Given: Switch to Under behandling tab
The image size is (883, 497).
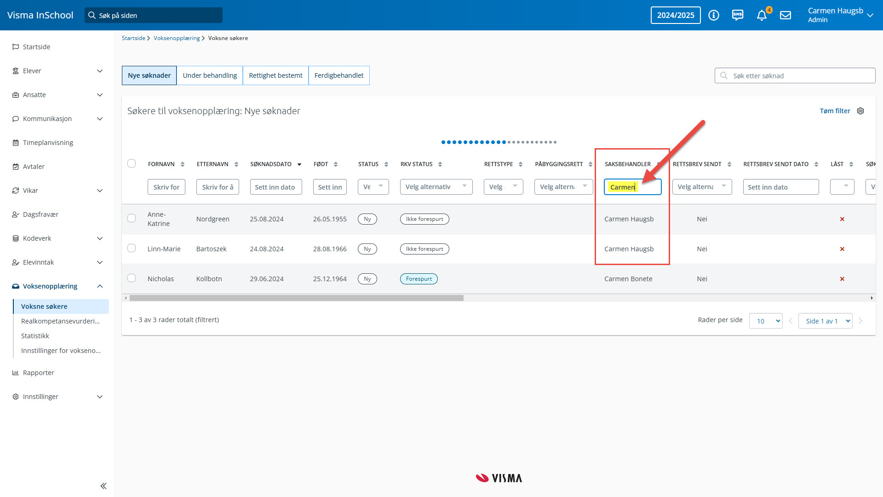Looking at the screenshot, I should [x=210, y=75].
